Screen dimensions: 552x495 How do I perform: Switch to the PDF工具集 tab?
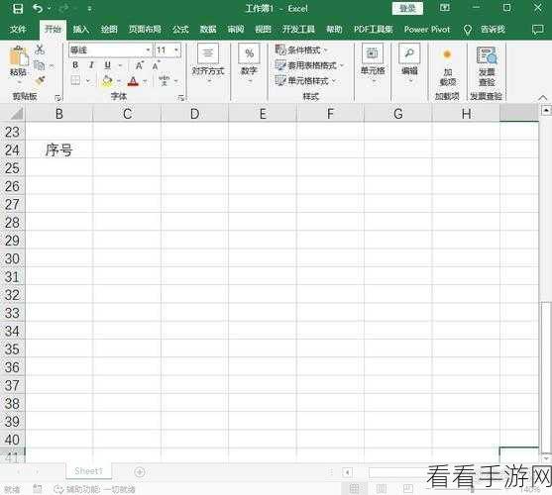tap(374, 29)
